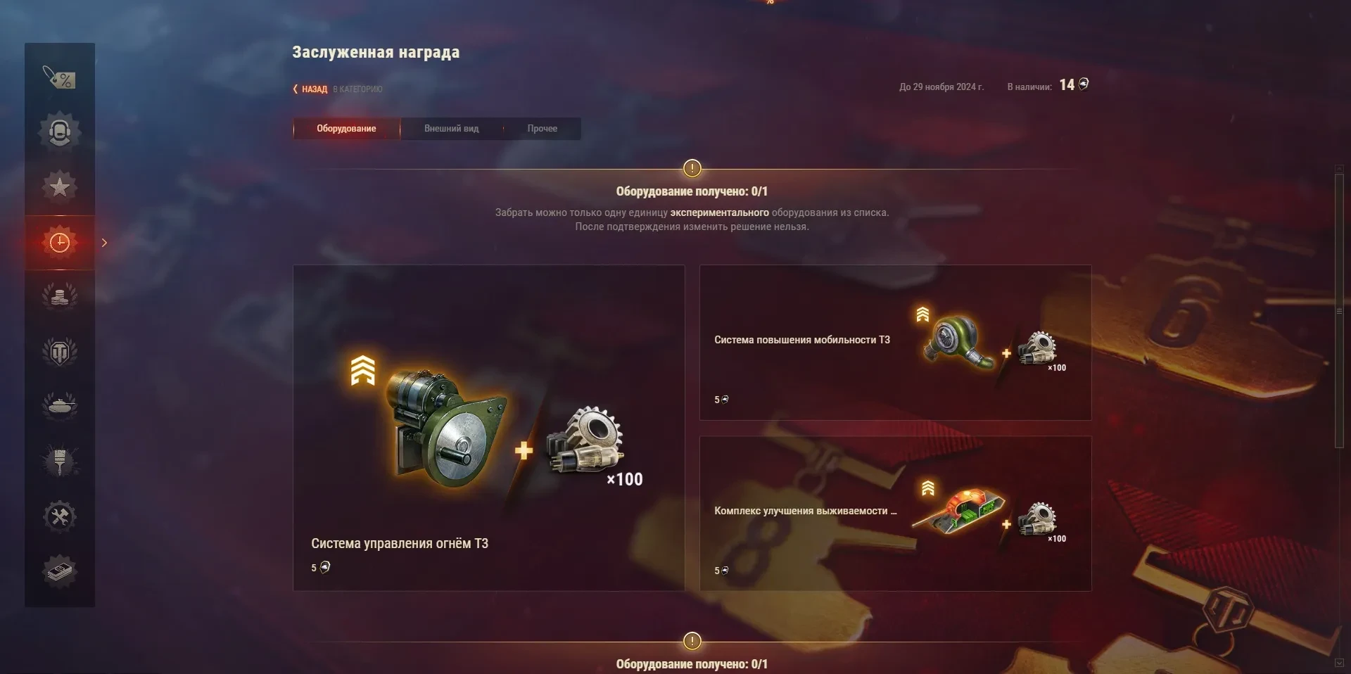Open the paintbrush customization sidebar icon
Image resolution: width=1351 pixels, height=674 pixels.
coord(60,462)
